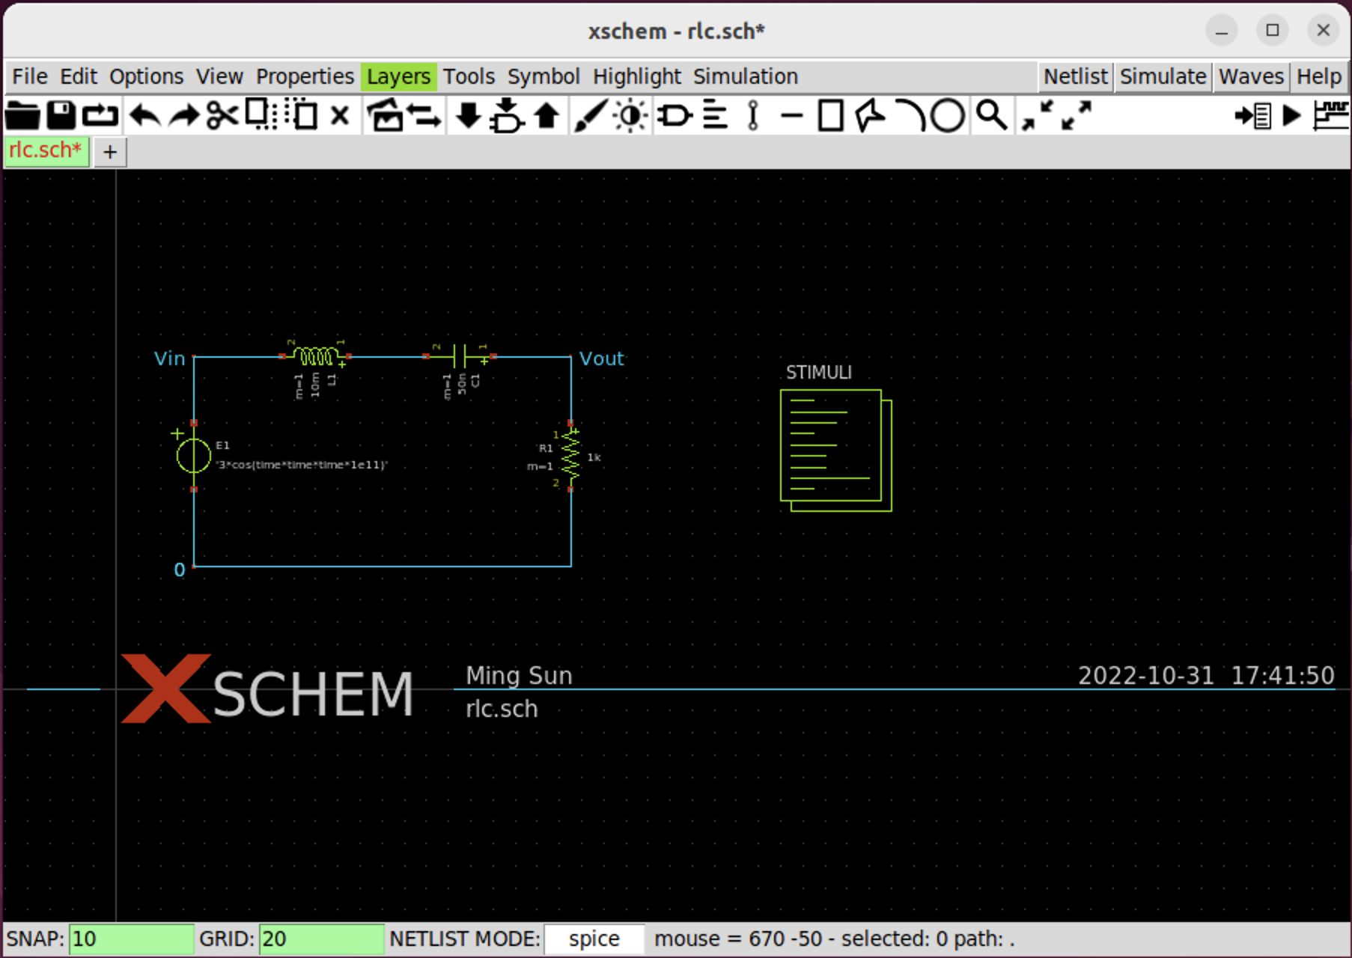Redo the last undone action
Viewport: 1352px width, 958px height.
183,116
